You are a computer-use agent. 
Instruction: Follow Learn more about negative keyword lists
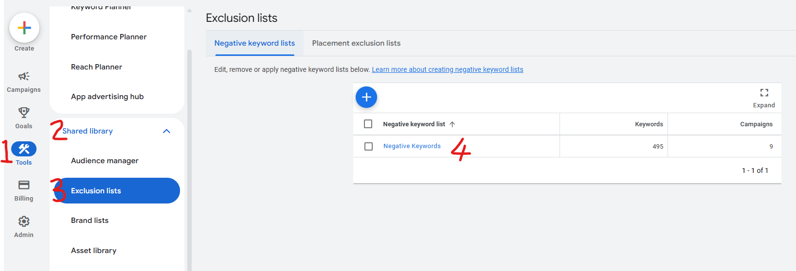(448, 69)
